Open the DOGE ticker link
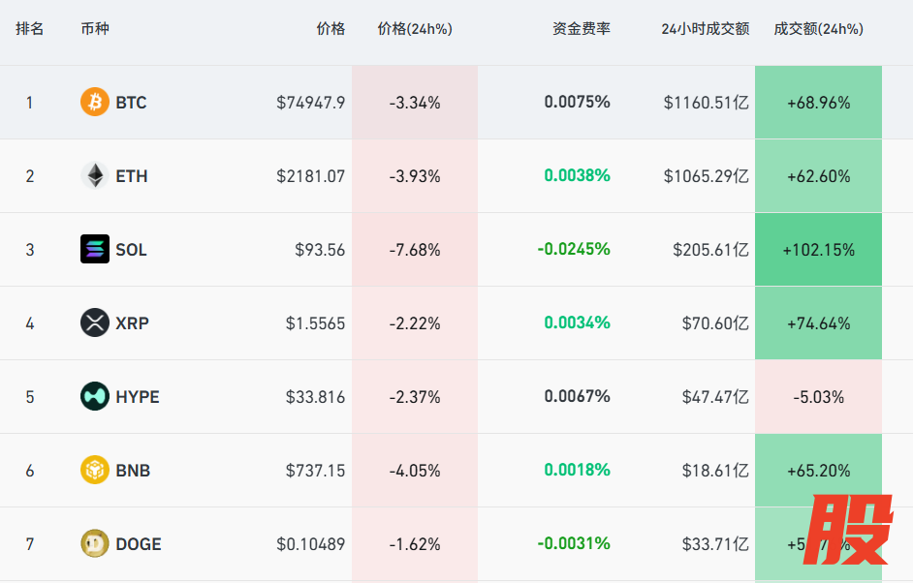Viewport: 913px width, 583px height. (x=139, y=544)
